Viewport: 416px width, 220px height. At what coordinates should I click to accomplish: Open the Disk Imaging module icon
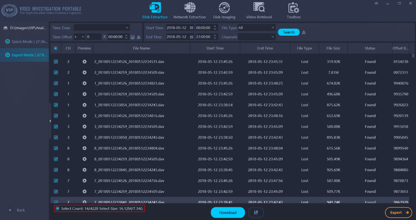(224, 8)
